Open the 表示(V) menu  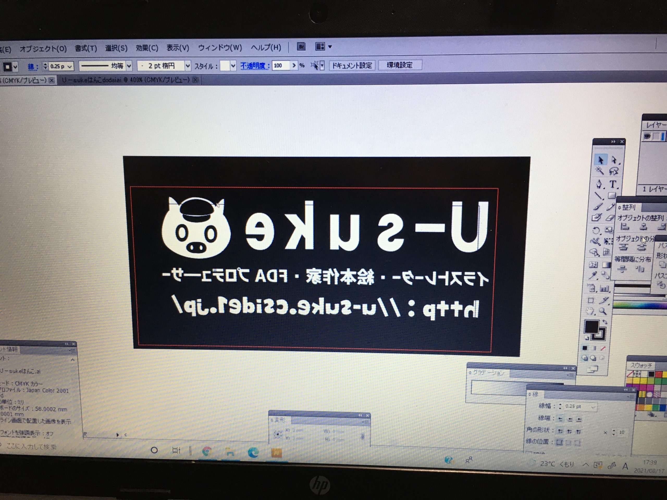coord(178,48)
